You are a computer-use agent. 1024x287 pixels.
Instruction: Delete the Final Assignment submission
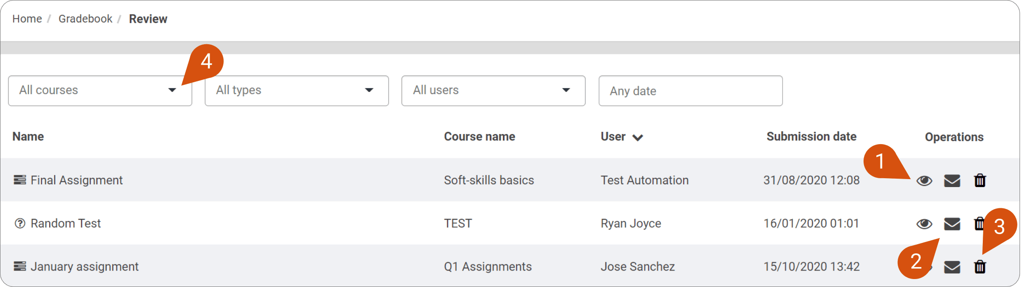click(980, 180)
